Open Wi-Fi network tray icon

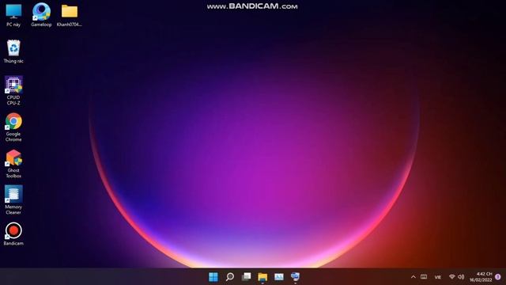452,277
